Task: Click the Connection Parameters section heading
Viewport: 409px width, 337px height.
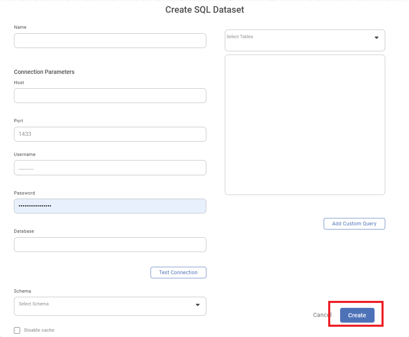Action: [x=44, y=72]
